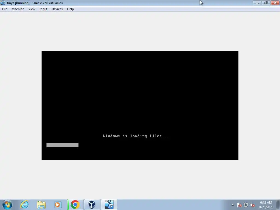The width and height of the screenshot is (280, 210).
Task: Open Windows Explorer from taskbar
Action: tap(41, 205)
